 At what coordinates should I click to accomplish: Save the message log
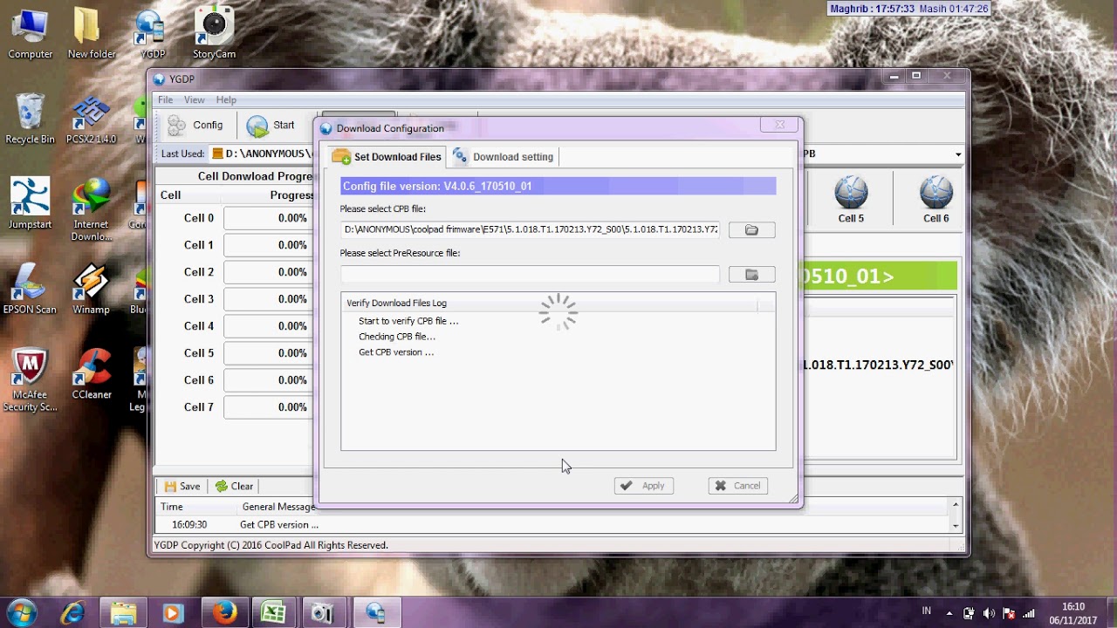[182, 487]
